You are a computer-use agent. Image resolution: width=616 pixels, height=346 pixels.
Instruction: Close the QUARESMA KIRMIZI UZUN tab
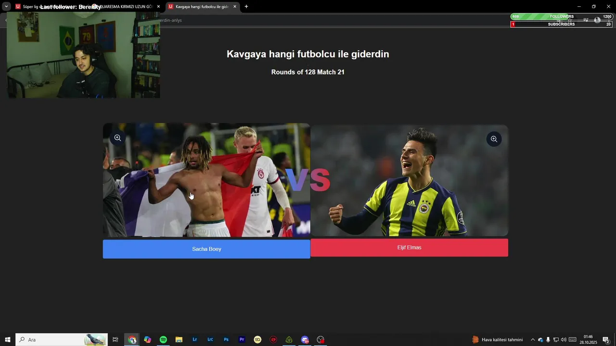[x=158, y=7]
